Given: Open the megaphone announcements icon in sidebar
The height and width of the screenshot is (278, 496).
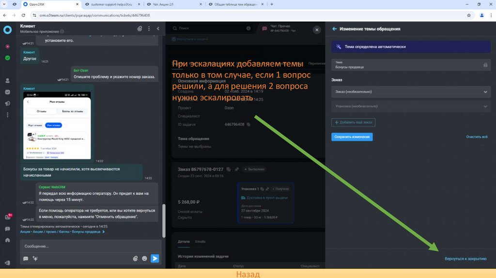Looking at the screenshot, I should click(7, 104).
